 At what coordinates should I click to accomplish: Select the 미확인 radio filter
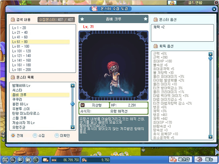pos(57,135)
